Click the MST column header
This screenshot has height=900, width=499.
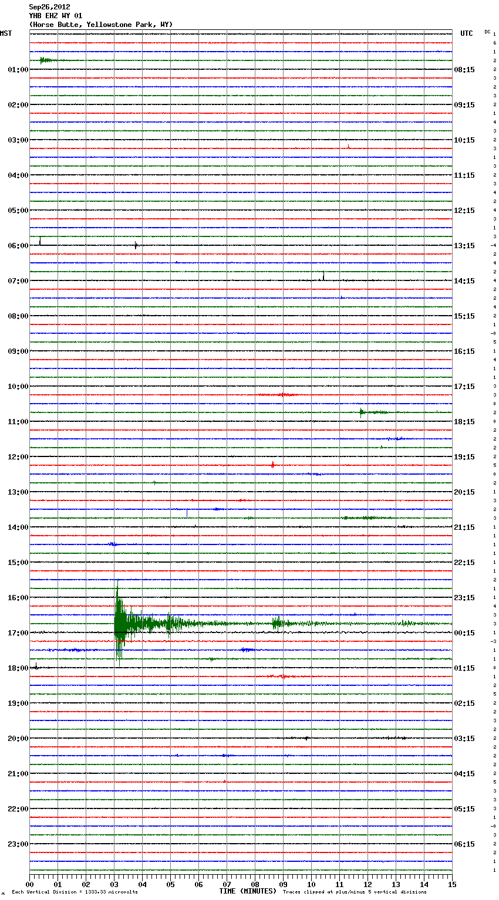(6, 33)
